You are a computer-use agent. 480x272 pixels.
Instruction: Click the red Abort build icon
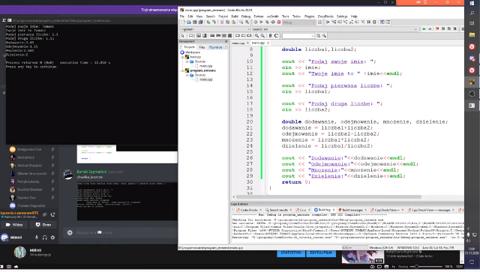279,22
